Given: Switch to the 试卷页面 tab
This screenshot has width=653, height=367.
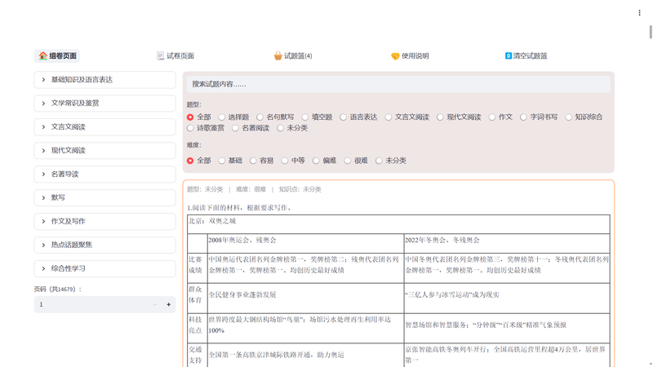Looking at the screenshot, I should [x=180, y=56].
